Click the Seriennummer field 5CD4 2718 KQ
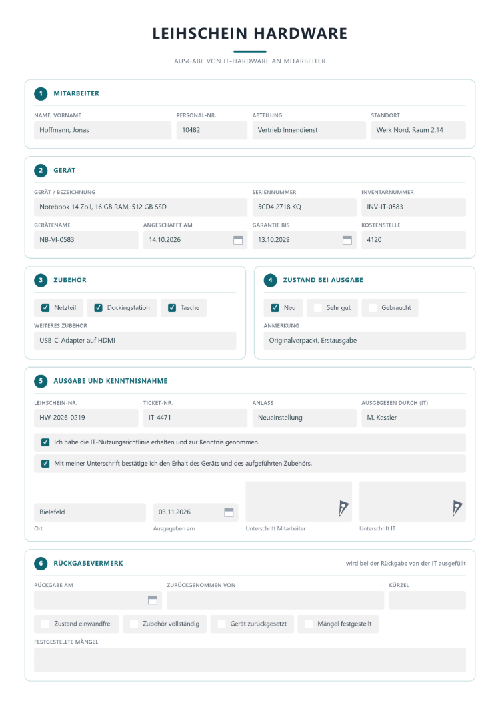This screenshot has width=500, height=707. coord(304,207)
